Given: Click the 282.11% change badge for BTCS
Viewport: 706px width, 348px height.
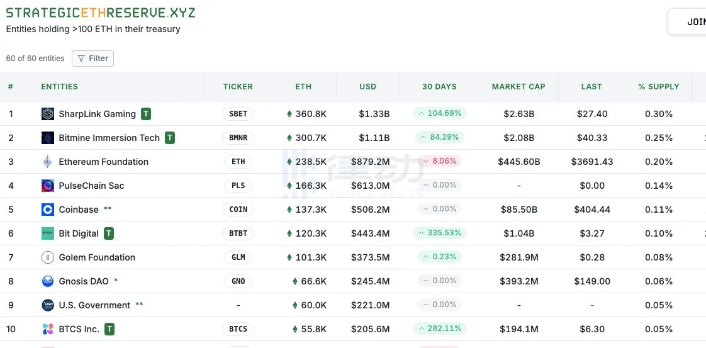Looking at the screenshot, I should click(x=439, y=328).
